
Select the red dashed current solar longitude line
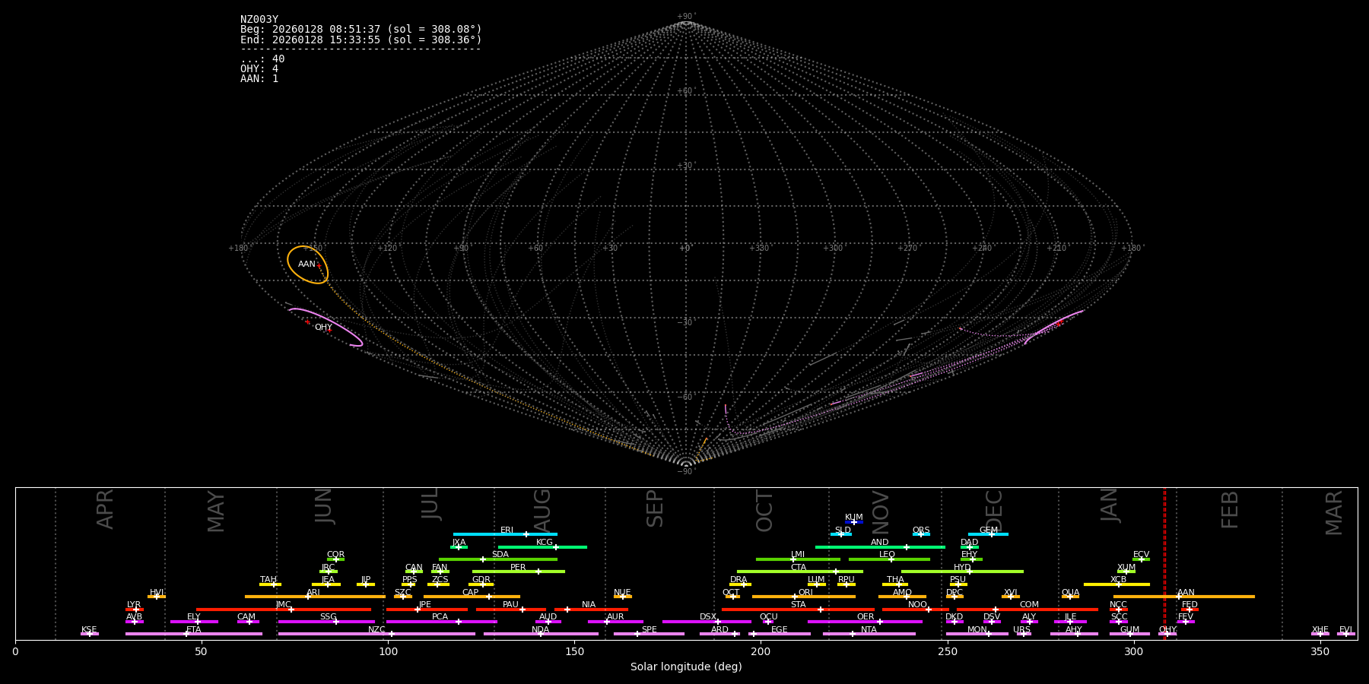[1164, 562]
